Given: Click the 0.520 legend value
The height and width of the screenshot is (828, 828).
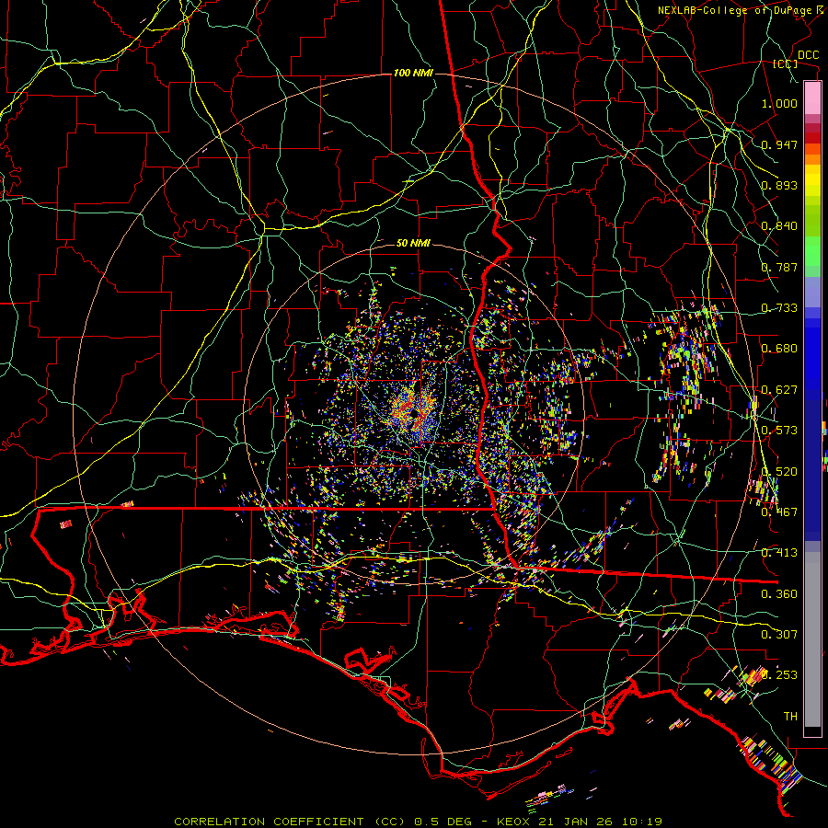Looking at the screenshot, I should point(779,472).
